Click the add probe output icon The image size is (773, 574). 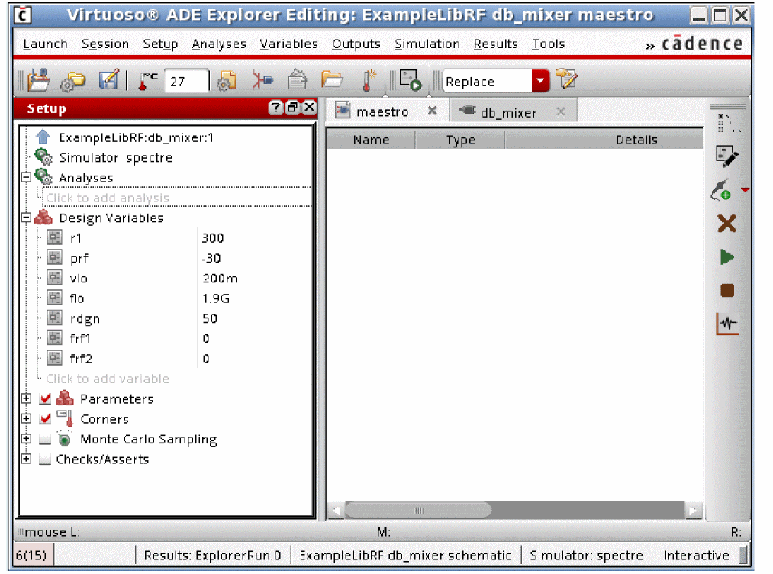click(721, 190)
